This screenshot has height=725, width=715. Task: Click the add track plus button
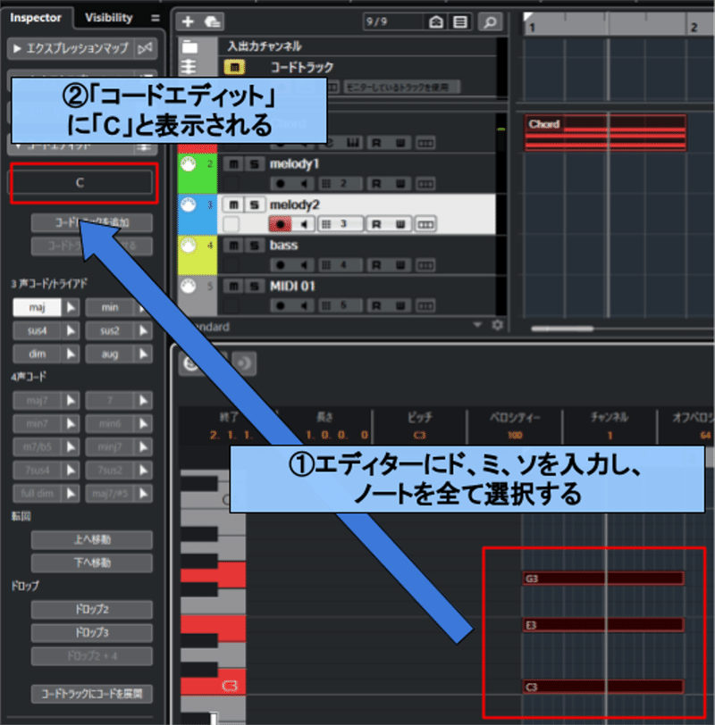coord(188,21)
